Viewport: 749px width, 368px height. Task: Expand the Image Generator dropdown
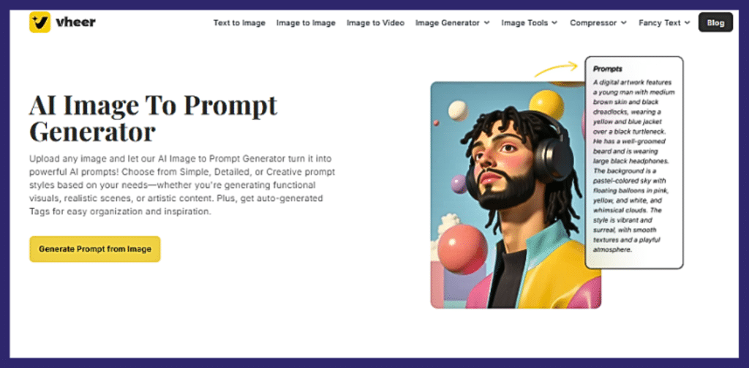click(452, 23)
